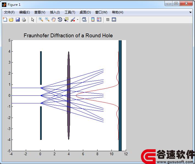Image resolution: width=195 pixels, height=164 pixels.
Task: Save the figure with the floppy icon
Action: 18,19
